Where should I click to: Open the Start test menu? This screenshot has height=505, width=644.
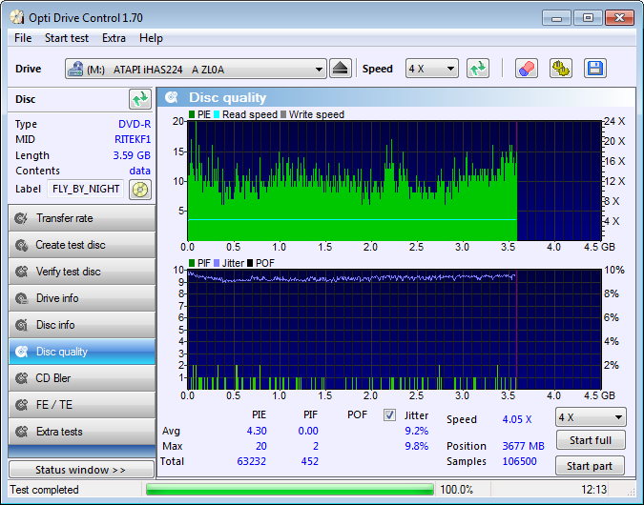tap(67, 38)
